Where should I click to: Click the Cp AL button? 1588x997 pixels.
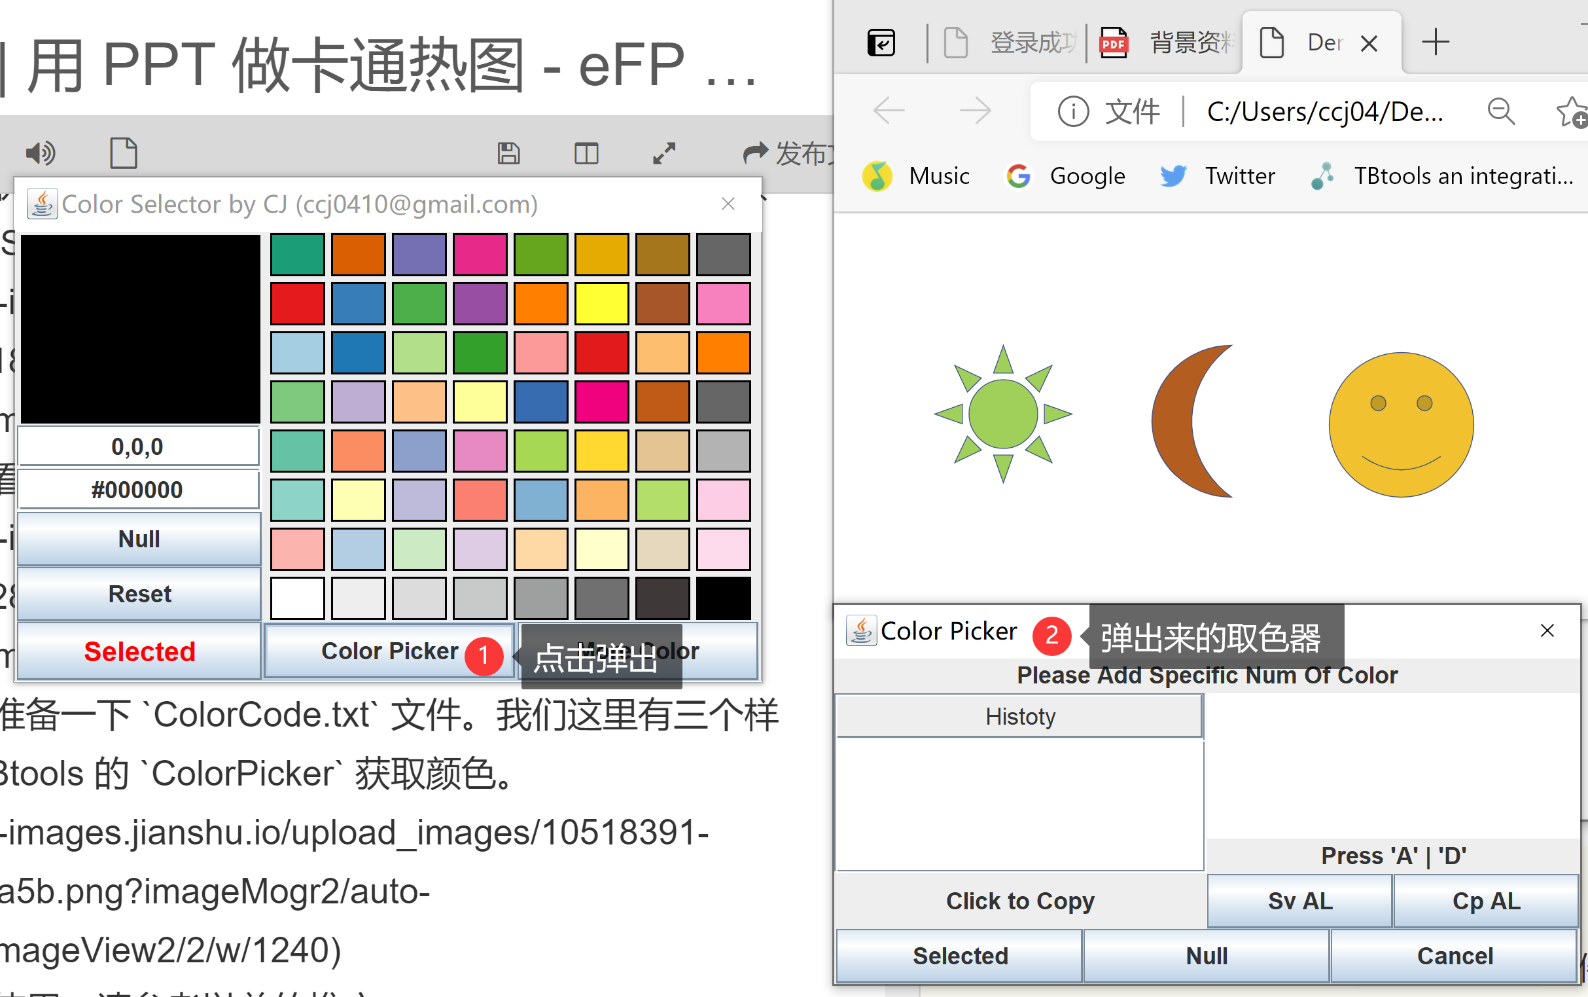pos(1486,901)
